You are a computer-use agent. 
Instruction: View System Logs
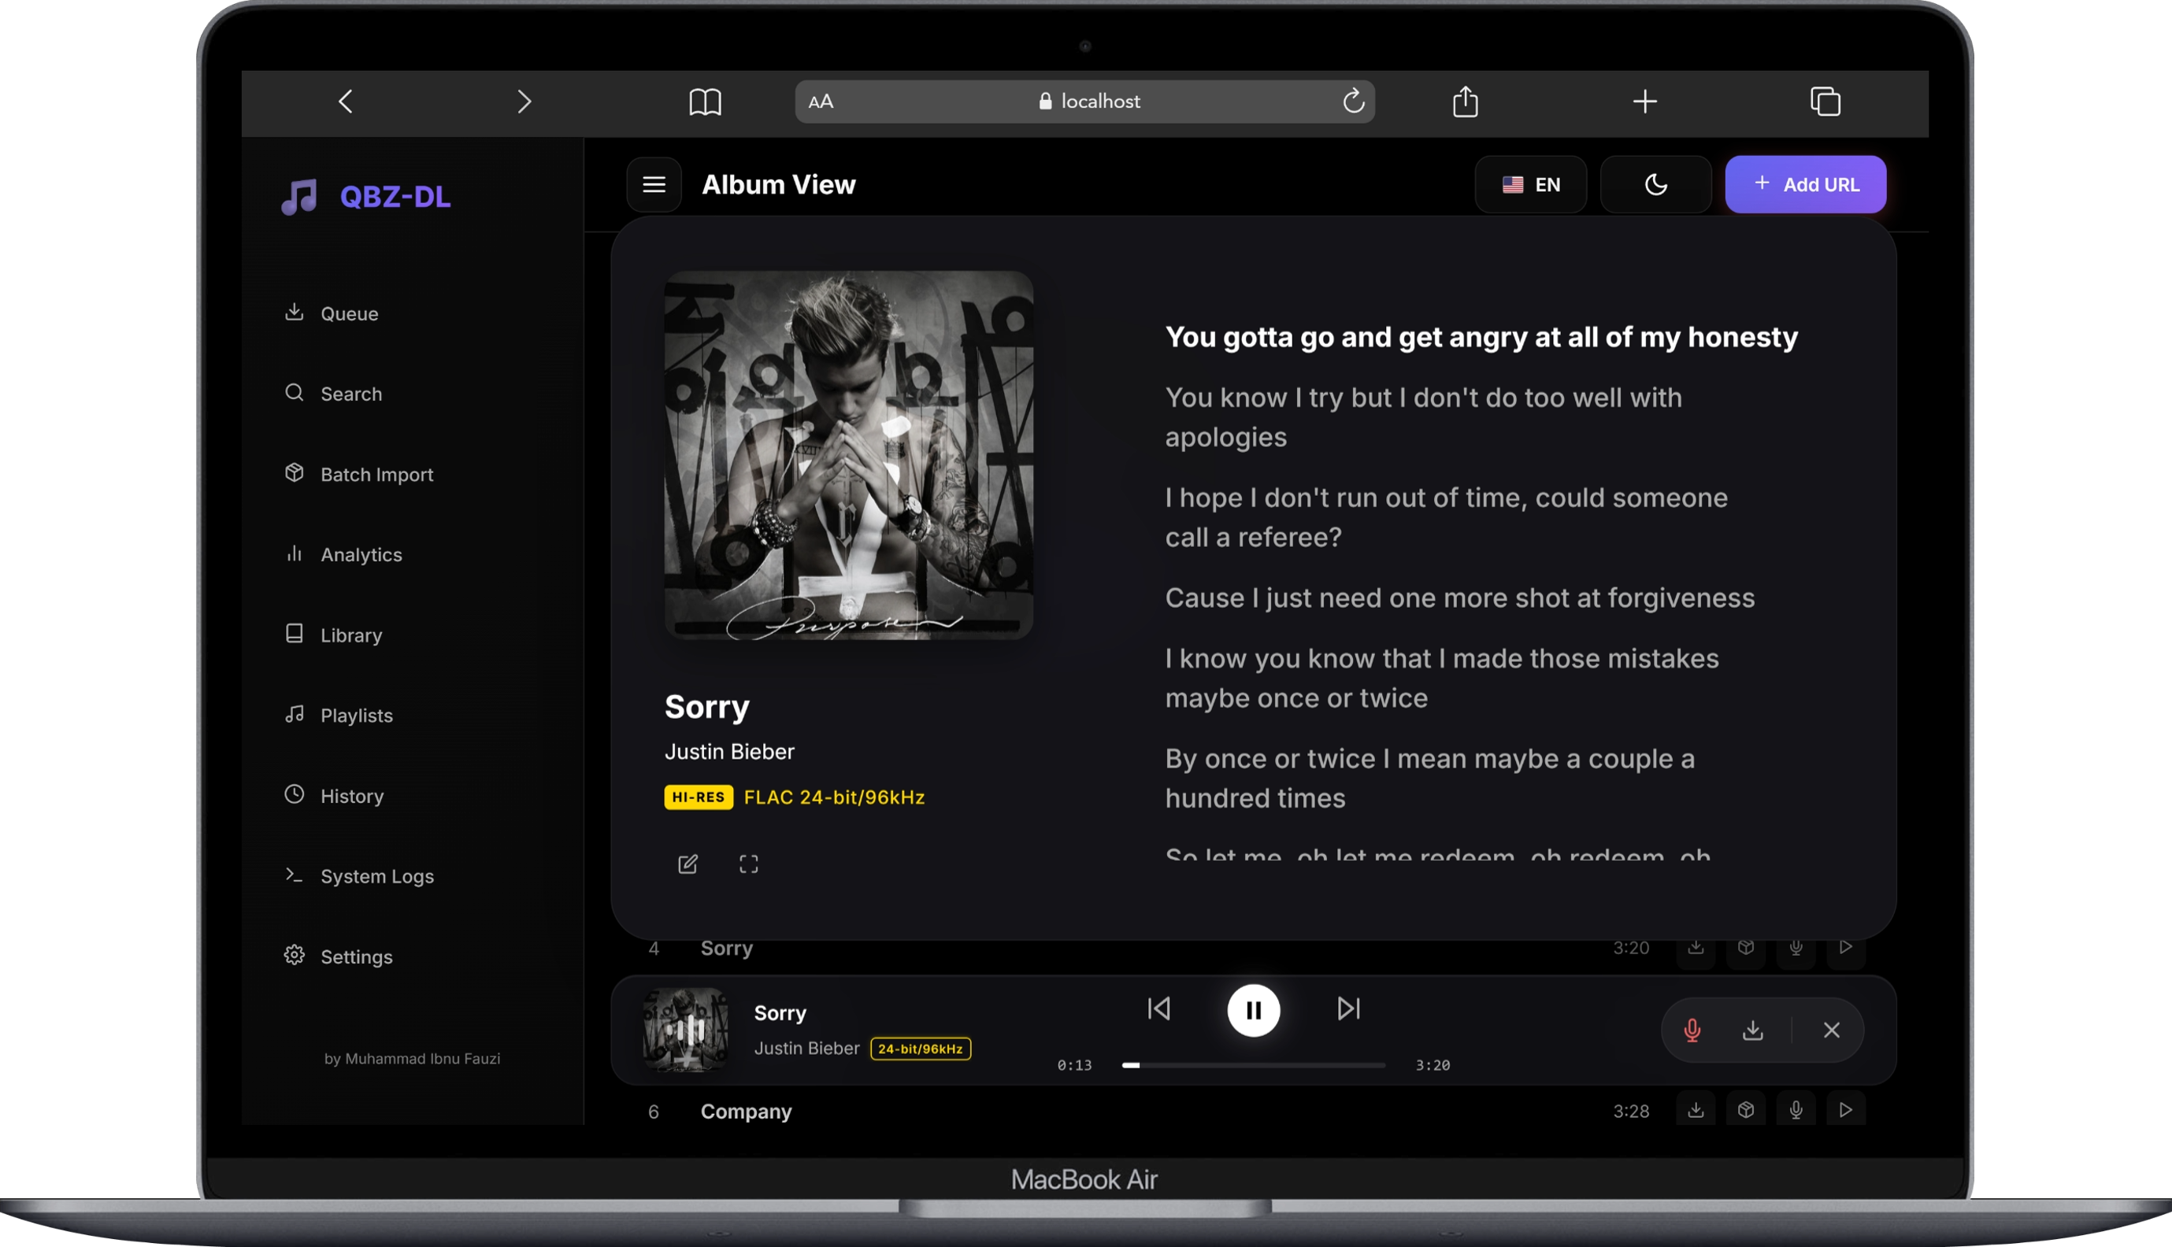359,876
